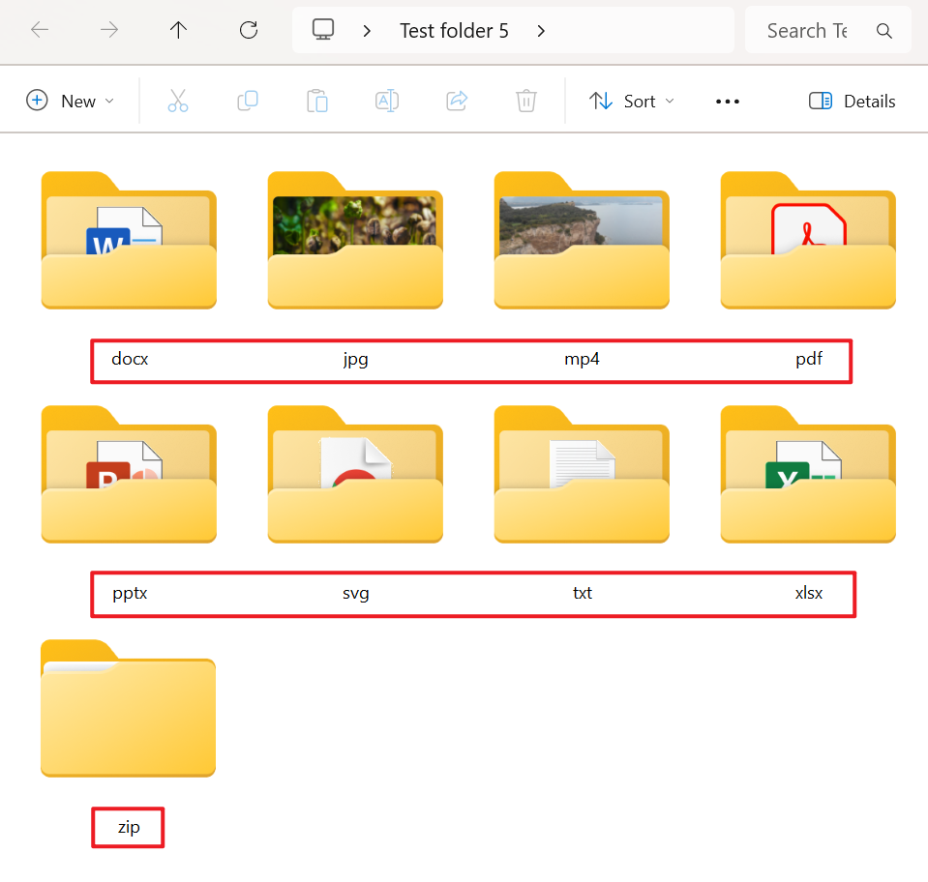
Task: Navigate up one folder level
Action: click(178, 30)
